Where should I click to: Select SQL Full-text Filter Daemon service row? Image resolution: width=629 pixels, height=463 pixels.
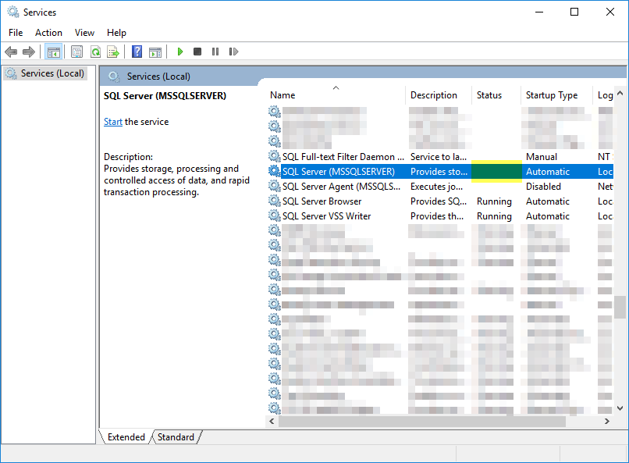click(440, 156)
